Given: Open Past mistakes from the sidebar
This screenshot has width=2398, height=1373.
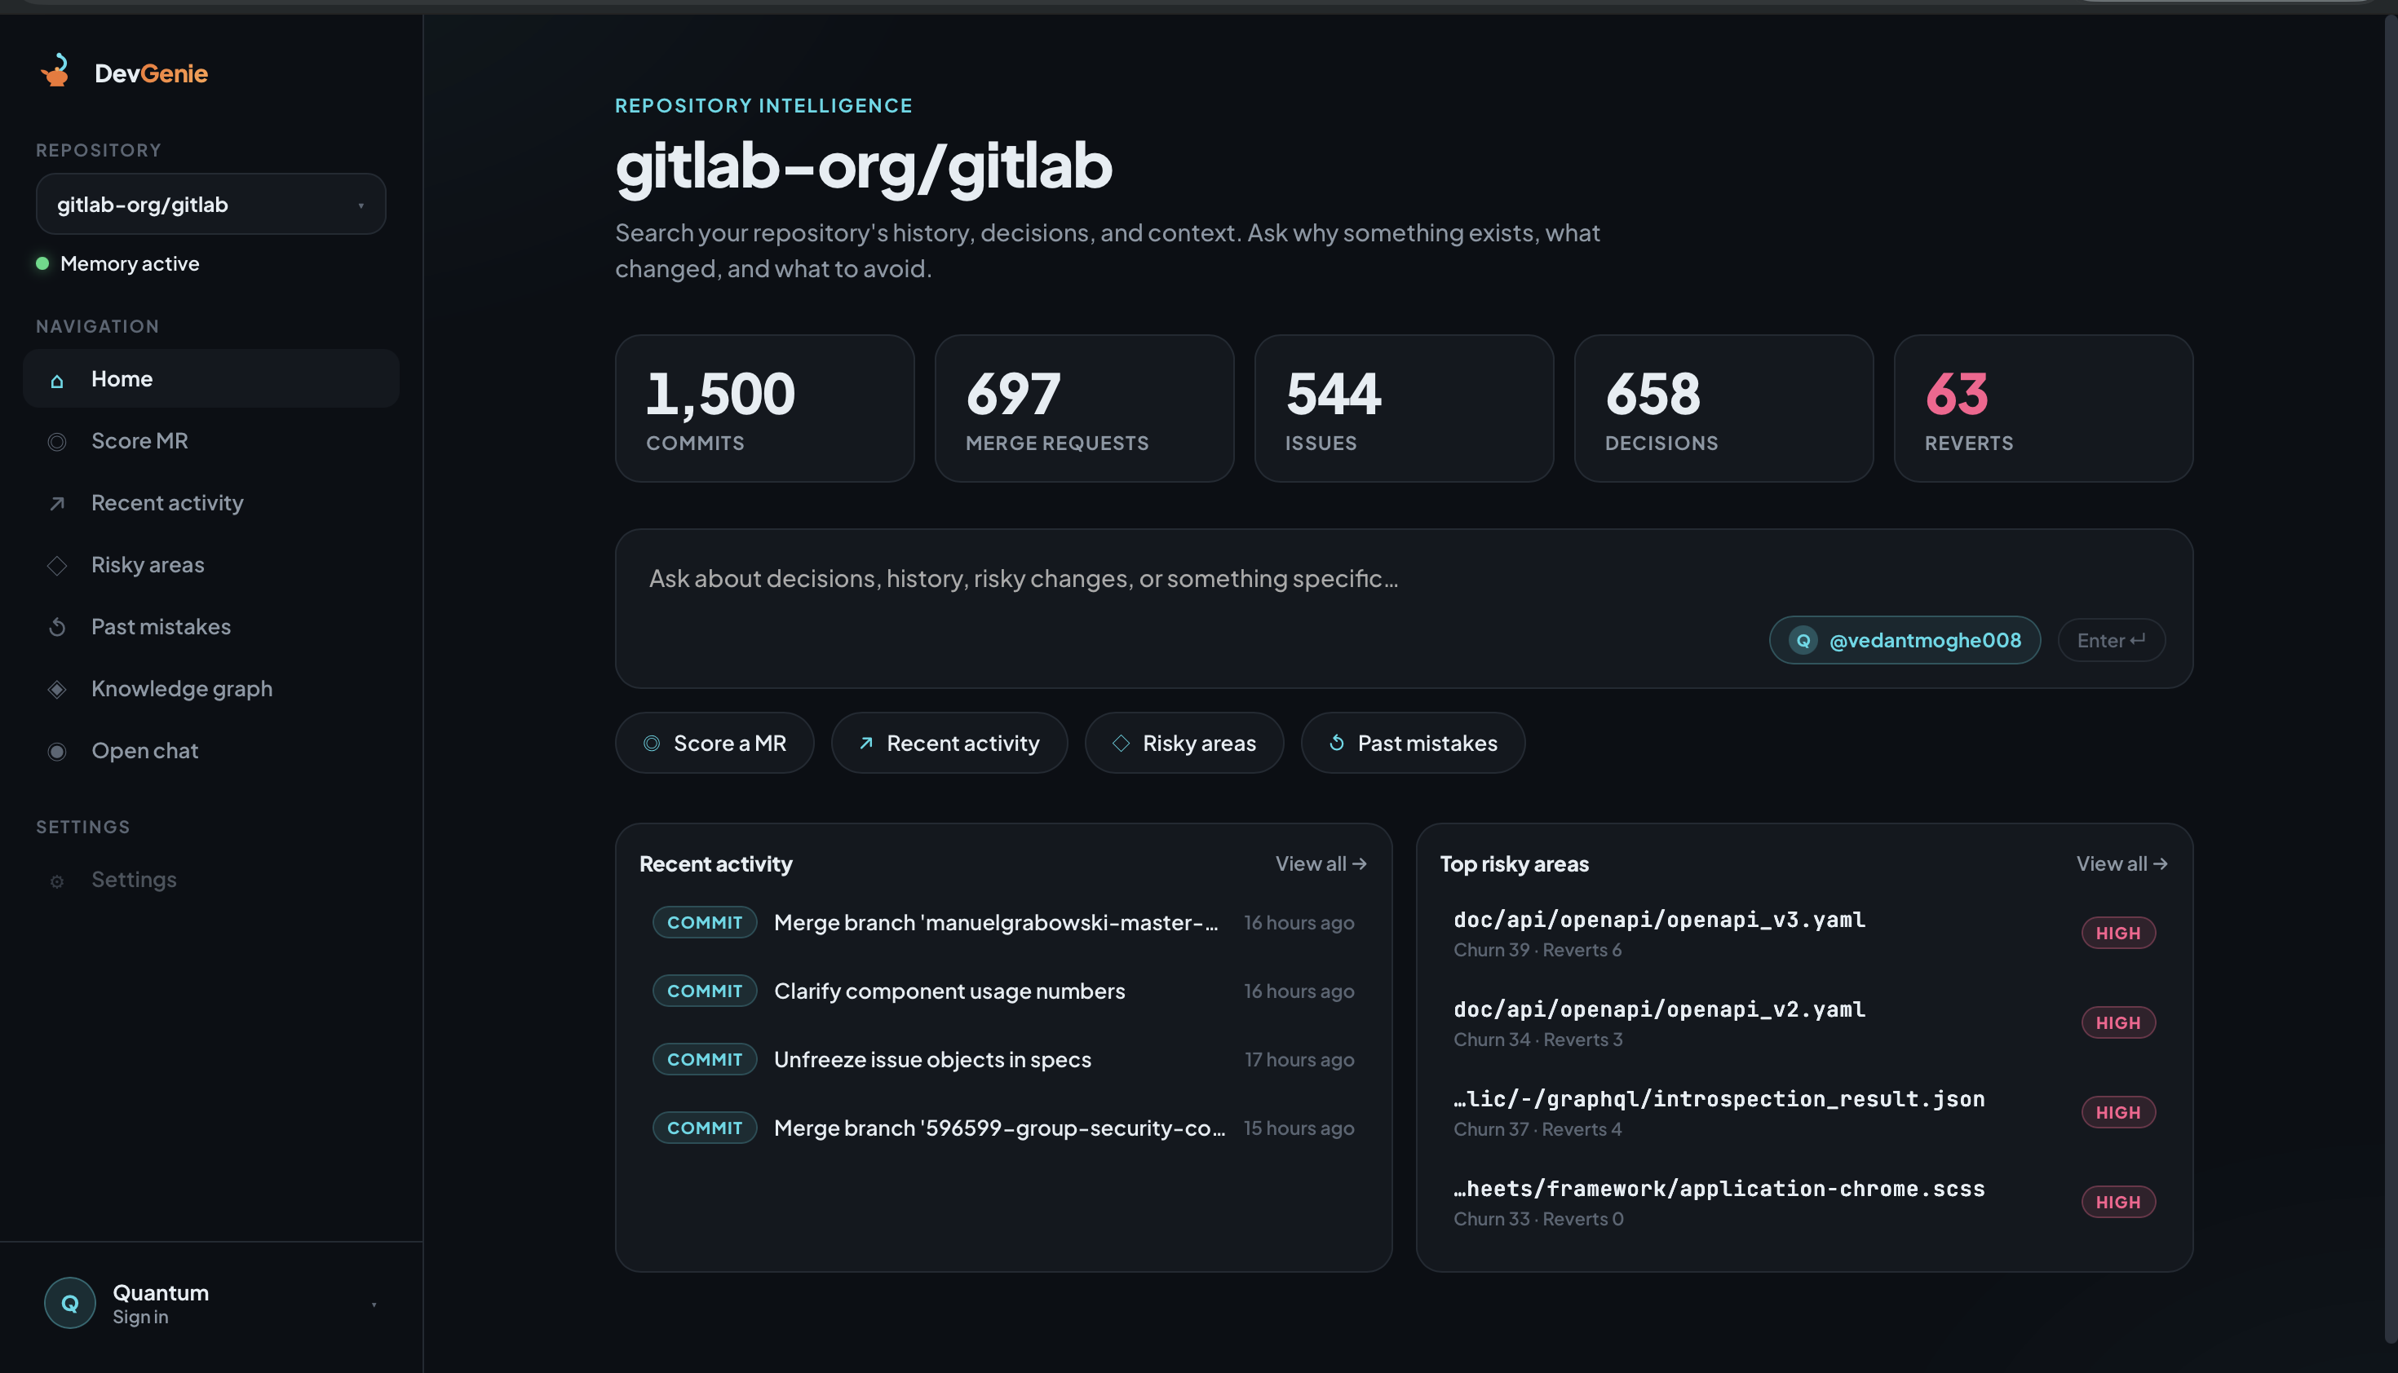Looking at the screenshot, I should tap(210, 627).
